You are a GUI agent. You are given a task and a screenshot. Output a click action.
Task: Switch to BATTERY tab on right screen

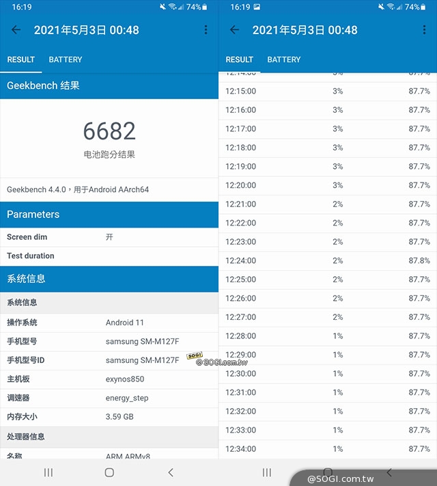[284, 59]
